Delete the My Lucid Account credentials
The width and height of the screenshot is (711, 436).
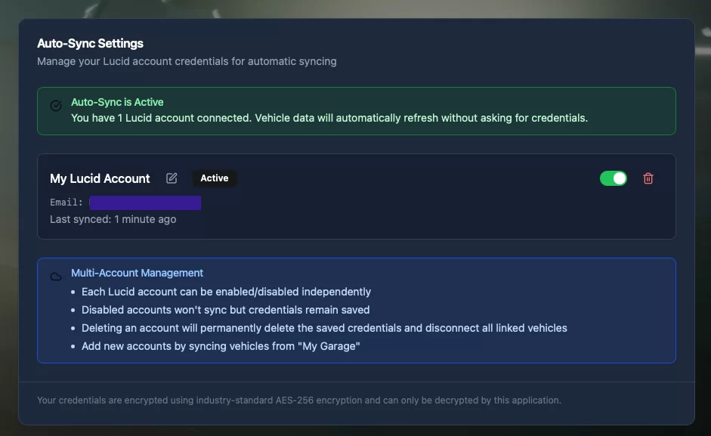pyautogui.click(x=648, y=178)
